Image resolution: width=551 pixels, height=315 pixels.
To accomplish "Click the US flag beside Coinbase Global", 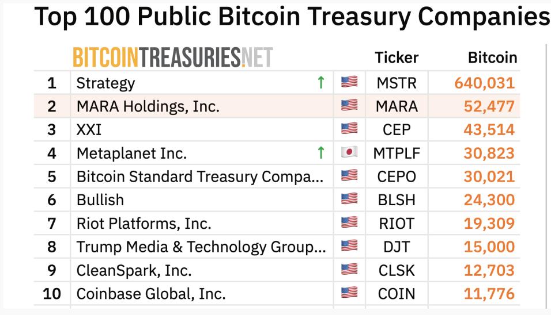I will pos(349,294).
